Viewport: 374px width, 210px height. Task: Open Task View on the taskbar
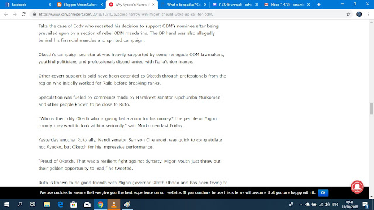(x=33, y=205)
